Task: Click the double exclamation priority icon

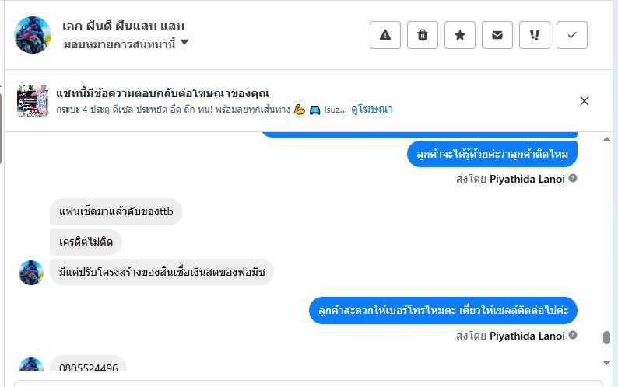Action: tap(535, 35)
